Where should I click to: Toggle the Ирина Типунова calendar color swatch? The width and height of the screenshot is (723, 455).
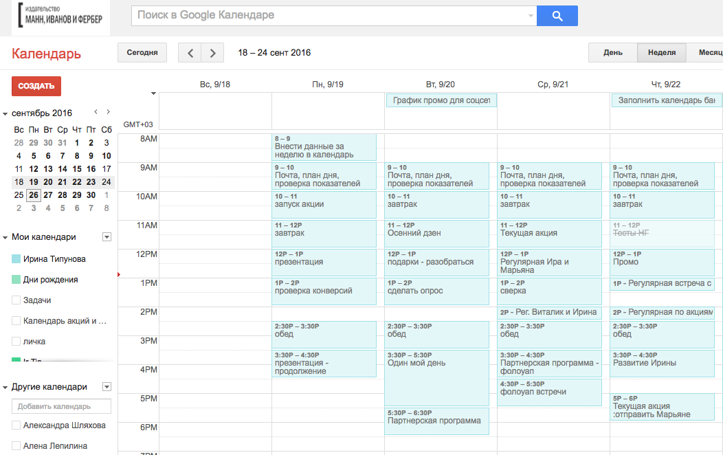coord(16,259)
